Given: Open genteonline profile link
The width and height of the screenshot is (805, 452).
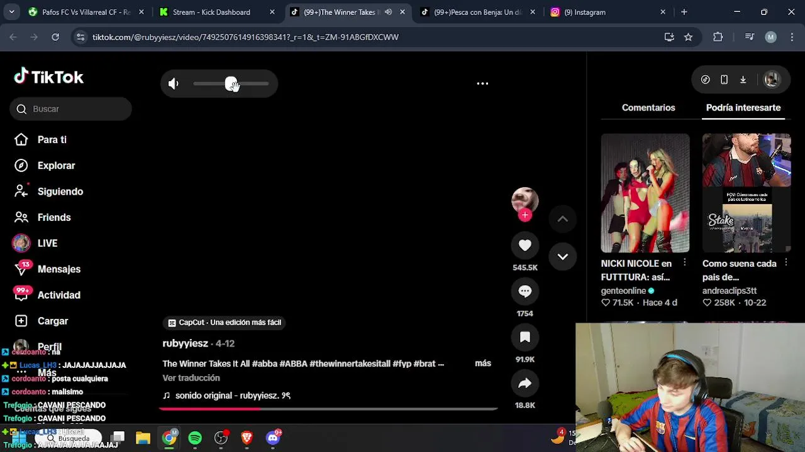Looking at the screenshot, I should [623, 291].
